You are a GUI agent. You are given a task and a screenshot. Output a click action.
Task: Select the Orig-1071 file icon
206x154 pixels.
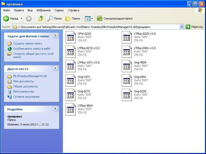pos(71,80)
